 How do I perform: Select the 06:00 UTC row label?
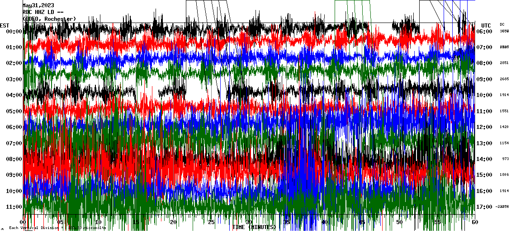pos(484,32)
